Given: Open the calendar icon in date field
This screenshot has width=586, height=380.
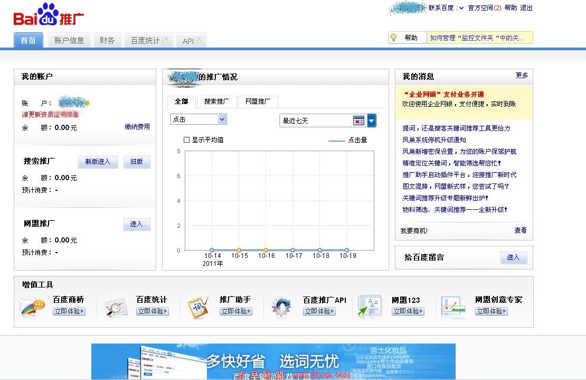Looking at the screenshot, I should 358,121.
